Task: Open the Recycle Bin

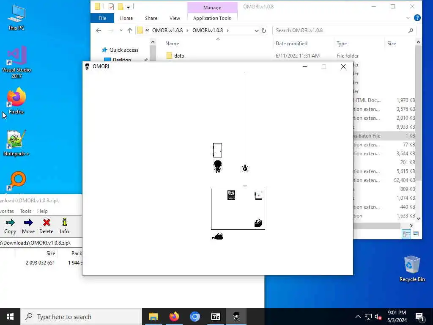Action: tap(412, 268)
